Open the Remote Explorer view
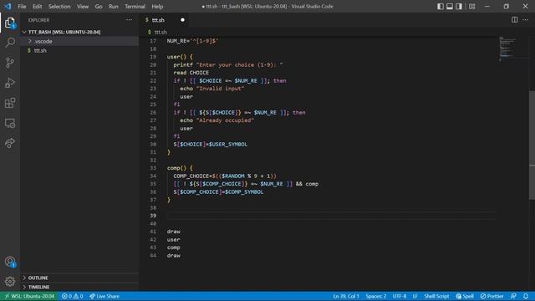Screen dimensions: 535x301 pos(10,123)
